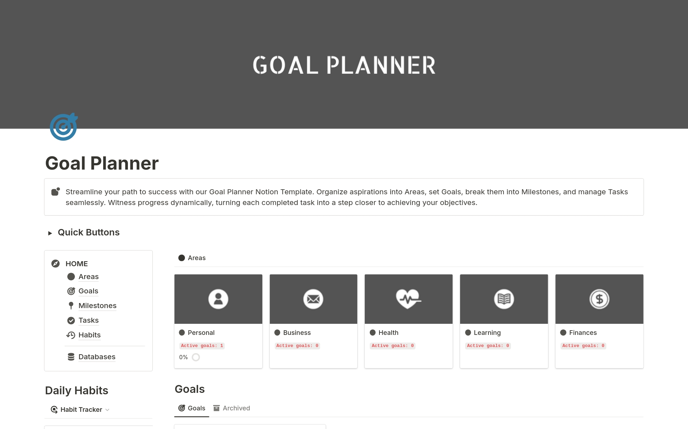688x429 pixels.
Task: Switch to the Archived goals tab
Action: (x=231, y=408)
